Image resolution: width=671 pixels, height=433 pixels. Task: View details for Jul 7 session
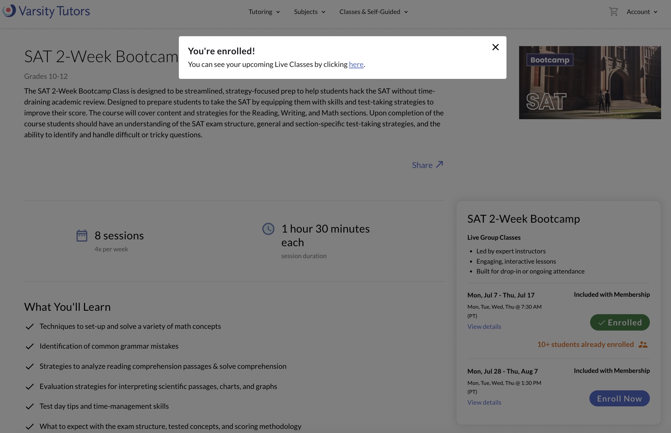point(484,327)
